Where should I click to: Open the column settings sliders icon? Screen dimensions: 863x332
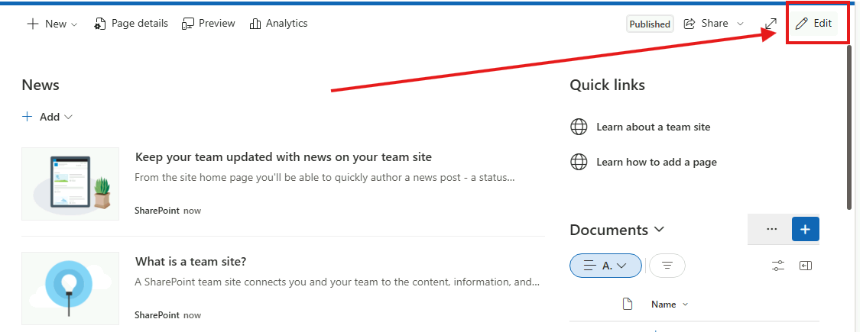pyautogui.click(x=778, y=266)
